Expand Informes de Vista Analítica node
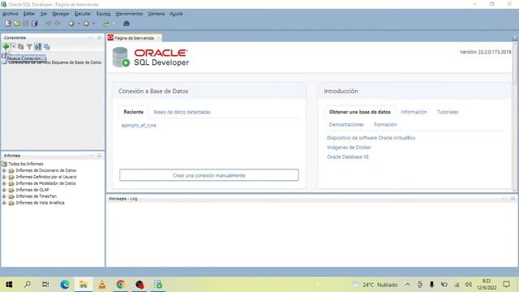The image size is (519, 292). click(x=4, y=203)
